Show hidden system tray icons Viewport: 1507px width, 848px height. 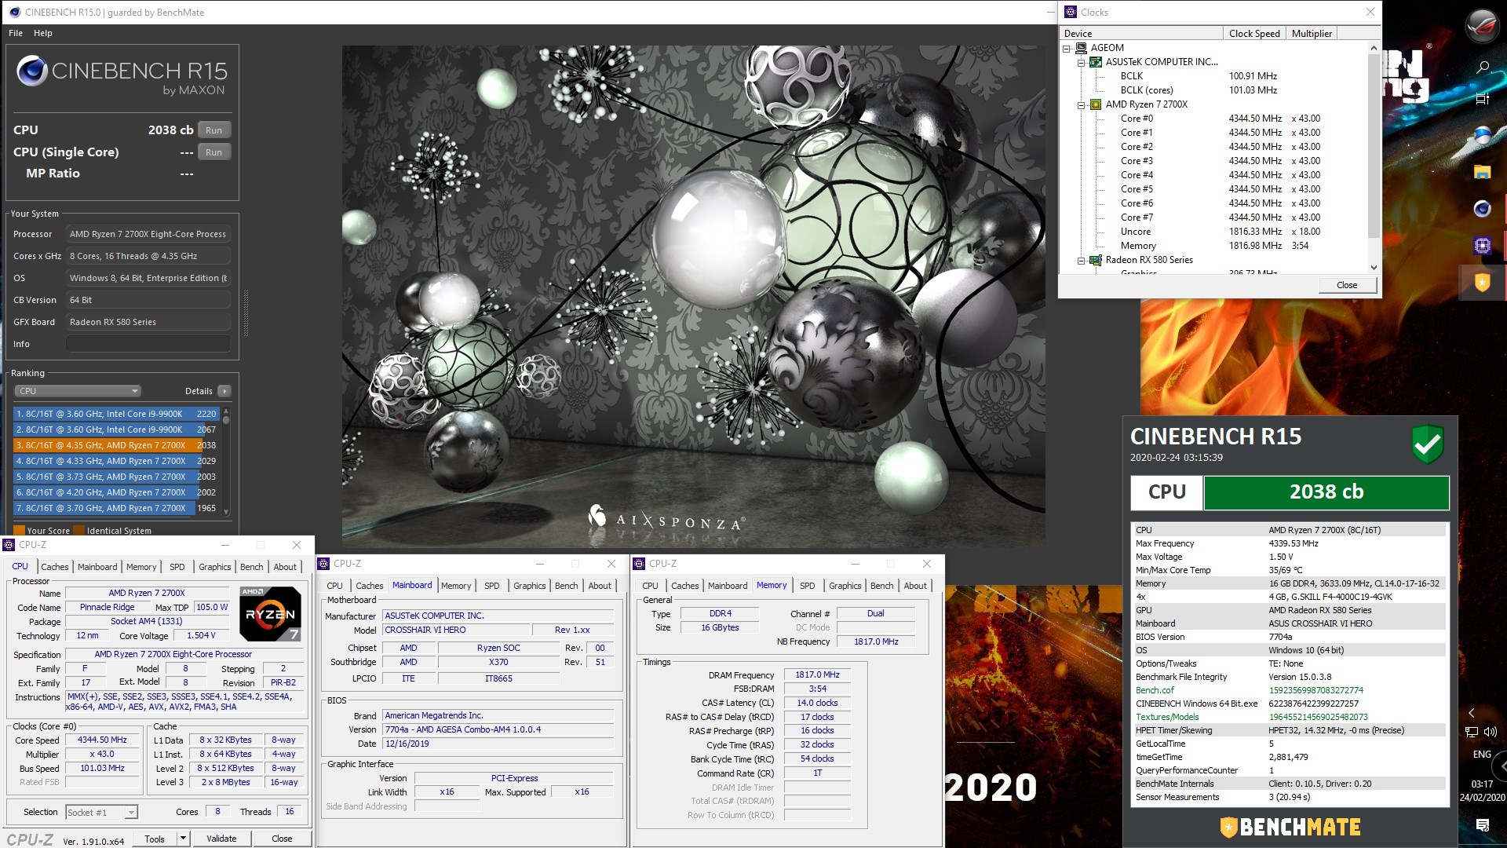pos(1472,713)
